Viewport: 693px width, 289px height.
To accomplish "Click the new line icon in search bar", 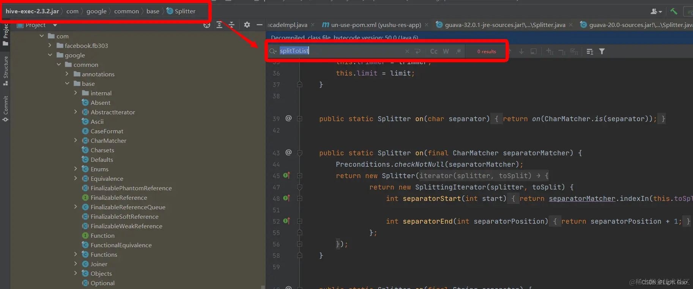I will [418, 51].
